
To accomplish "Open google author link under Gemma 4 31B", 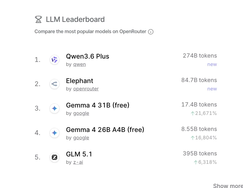I will [81, 113].
